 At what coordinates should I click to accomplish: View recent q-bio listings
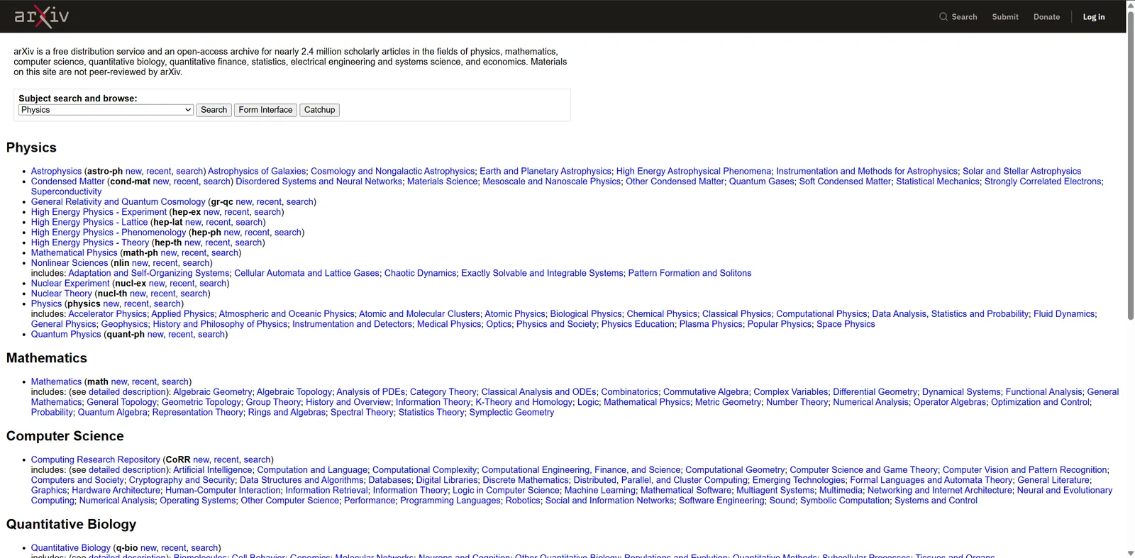[174, 548]
